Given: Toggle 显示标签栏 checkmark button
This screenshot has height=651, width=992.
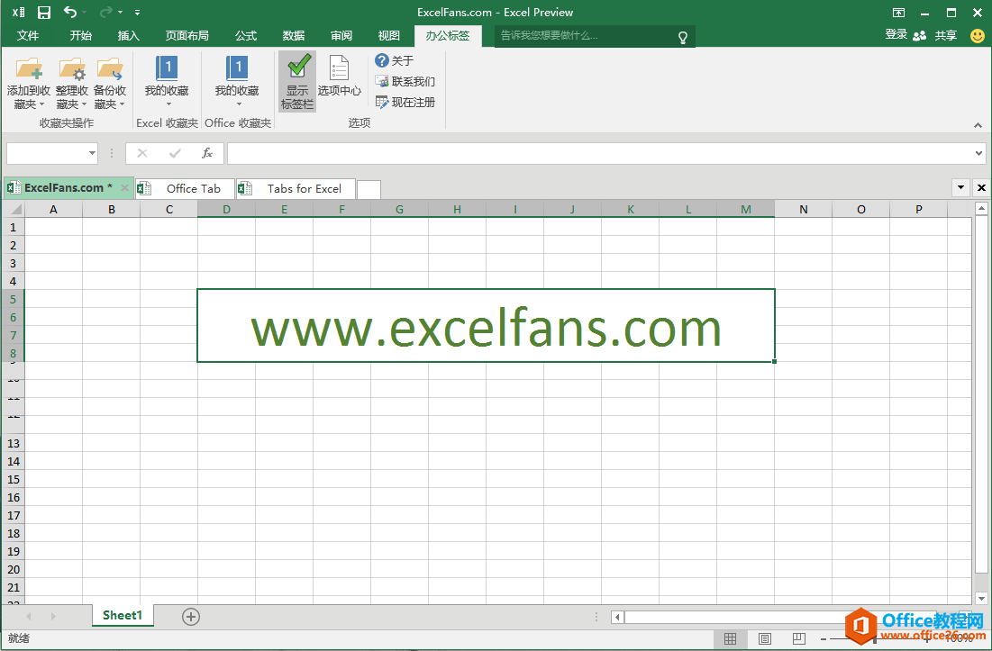Looking at the screenshot, I should (297, 82).
